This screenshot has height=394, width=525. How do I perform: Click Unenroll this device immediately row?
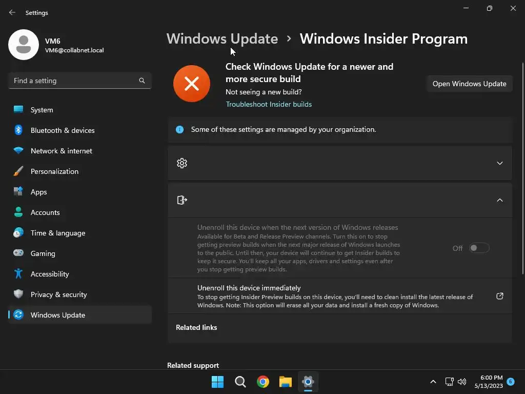(x=340, y=296)
